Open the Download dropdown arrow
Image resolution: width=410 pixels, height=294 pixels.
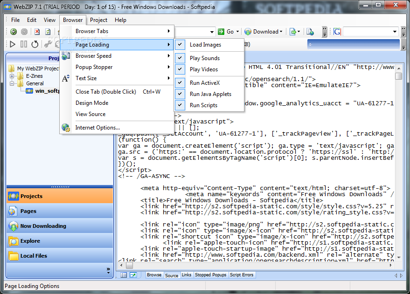281,32
